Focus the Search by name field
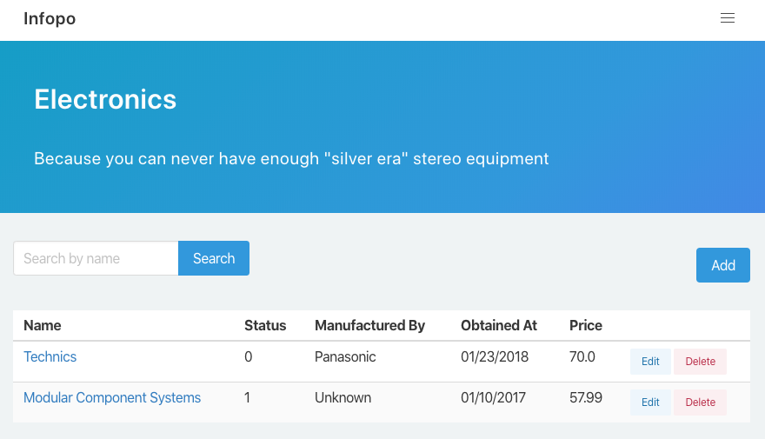This screenshot has height=439, width=765. click(x=96, y=258)
